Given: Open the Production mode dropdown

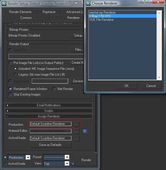Looking at the screenshot, I should [28, 157].
